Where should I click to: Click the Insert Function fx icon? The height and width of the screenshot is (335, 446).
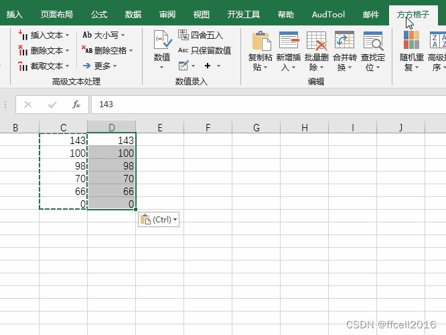(x=76, y=105)
